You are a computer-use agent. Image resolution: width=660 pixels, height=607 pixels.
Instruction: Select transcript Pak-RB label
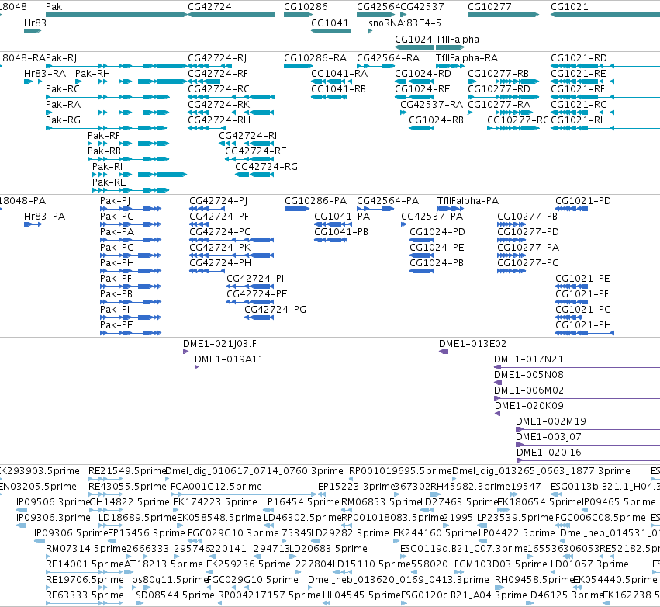104,151
